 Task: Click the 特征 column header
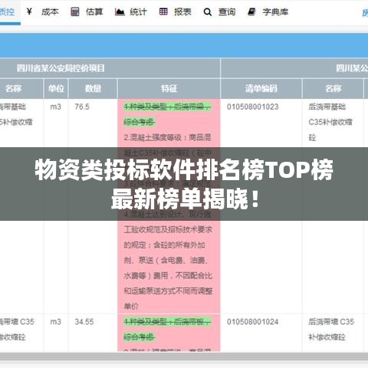pyautogui.click(x=169, y=88)
